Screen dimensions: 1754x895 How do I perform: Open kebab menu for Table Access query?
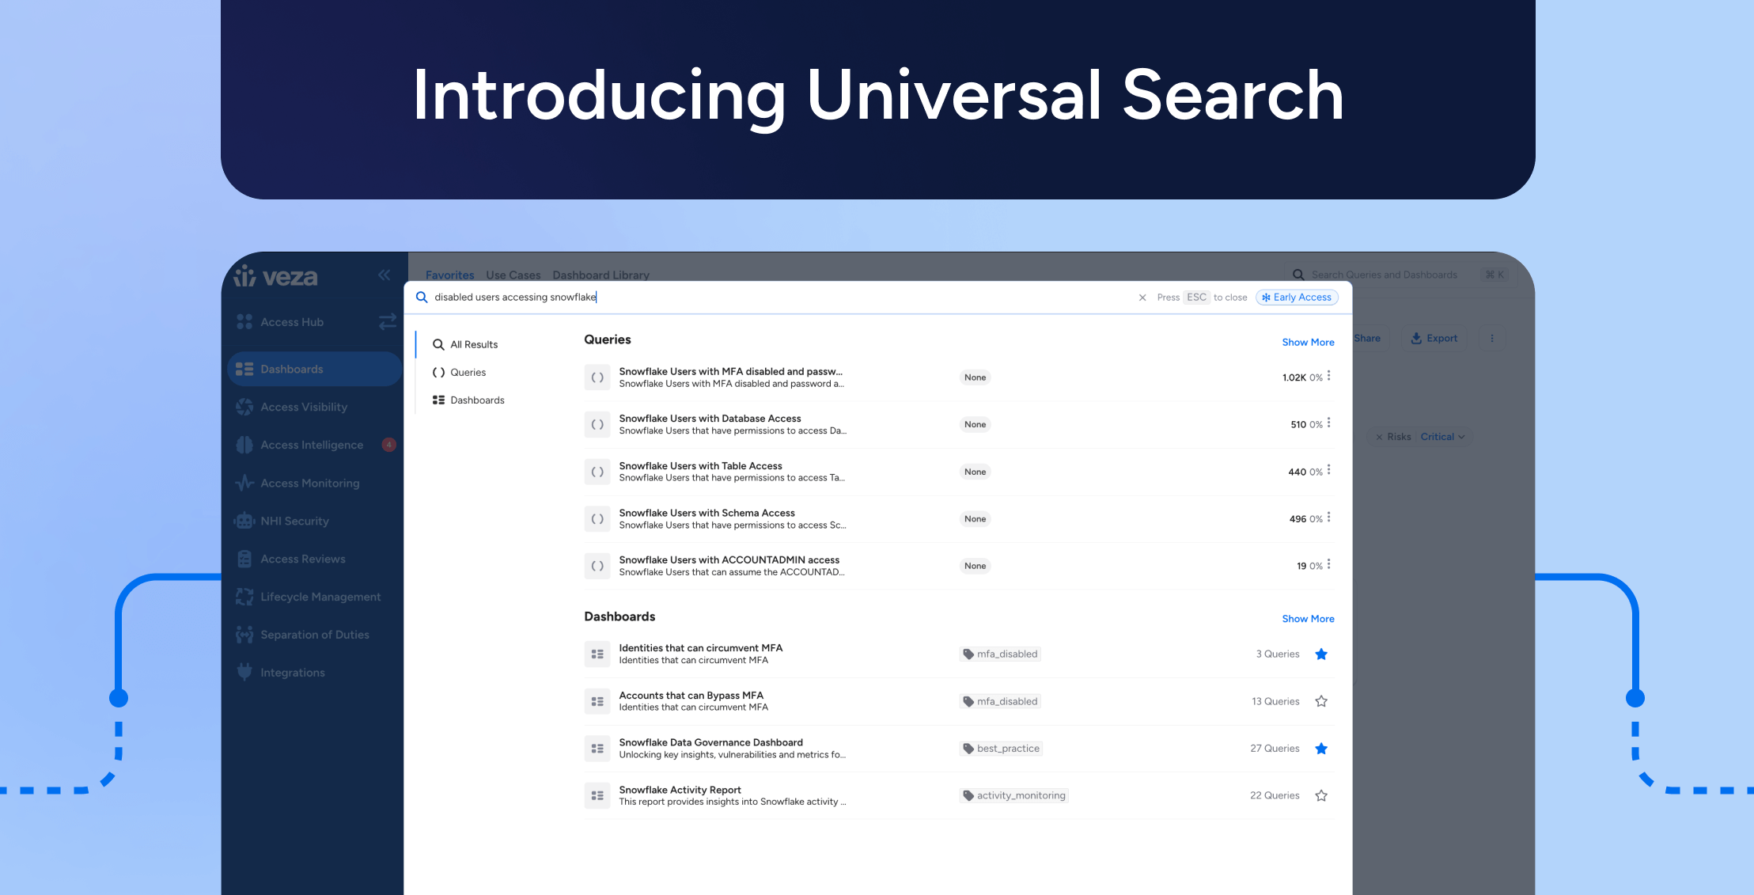[x=1329, y=470]
